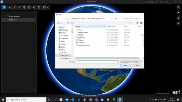Click the Cancel button
Viewport: 182px width, 102px height.
(137, 65)
